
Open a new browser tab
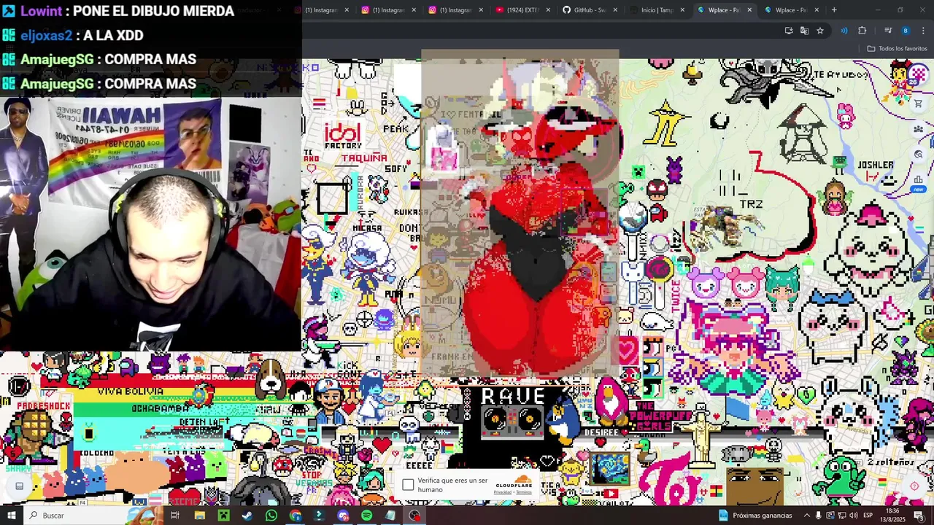tap(834, 10)
